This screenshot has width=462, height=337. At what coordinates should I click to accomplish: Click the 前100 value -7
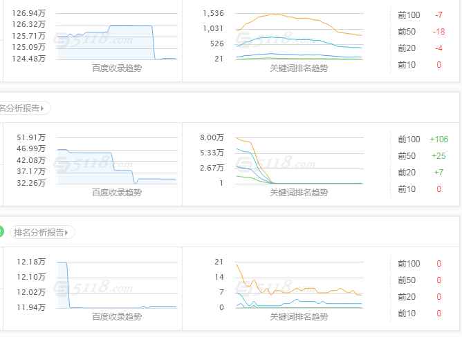(438, 15)
